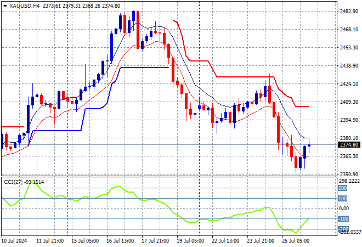Click the 0.00 level on CCI scale
362x247 pixels.
click(x=344, y=209)
